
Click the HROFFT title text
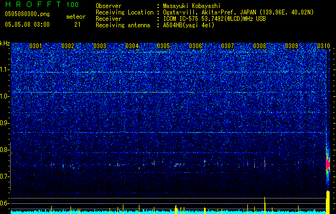33,4
